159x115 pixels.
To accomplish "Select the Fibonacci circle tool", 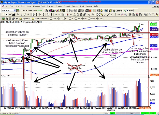I will click(137, 14).
